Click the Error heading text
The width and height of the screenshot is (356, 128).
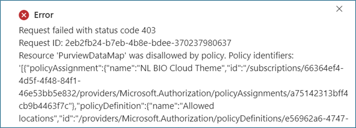(x=44, y=14)
